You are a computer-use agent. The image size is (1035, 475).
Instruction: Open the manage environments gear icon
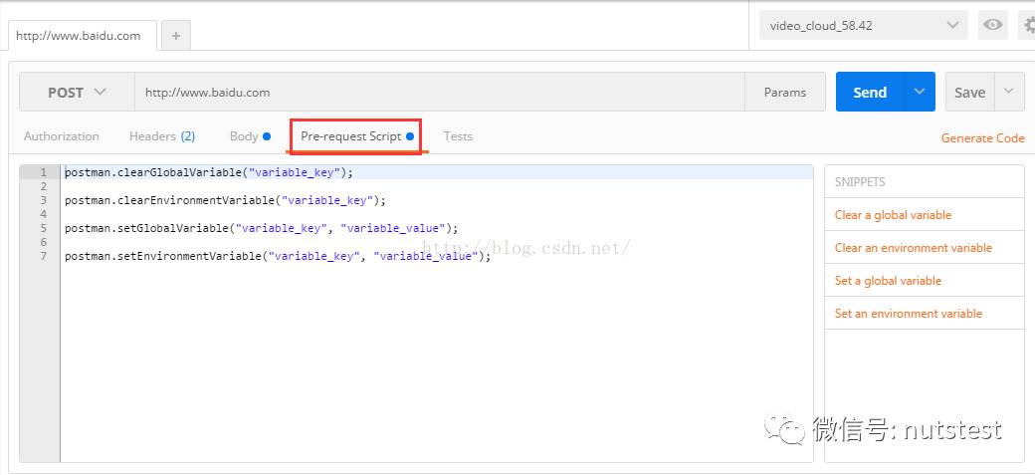[1028, 26]
